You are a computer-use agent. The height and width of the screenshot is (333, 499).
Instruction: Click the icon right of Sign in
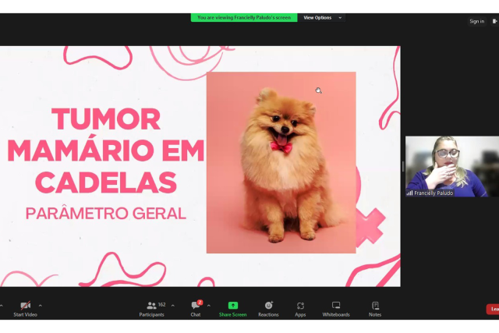494,21
